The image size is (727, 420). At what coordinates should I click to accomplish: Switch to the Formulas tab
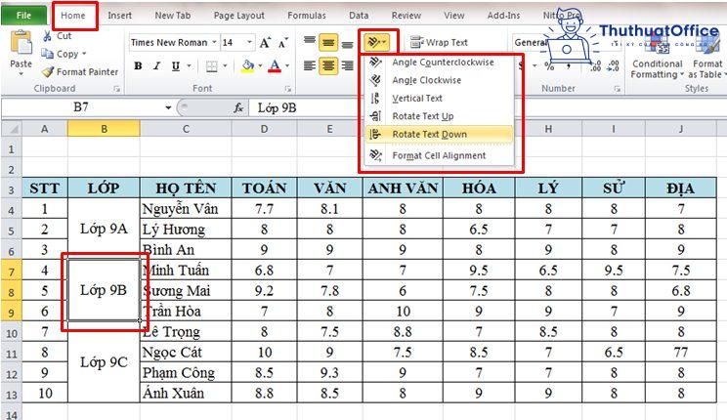(307, 16)
